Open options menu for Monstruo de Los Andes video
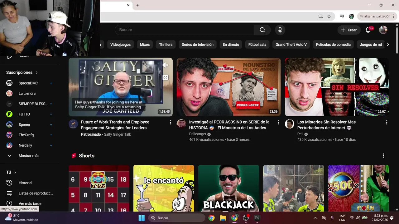399x224 pixels. pos(278,123)
